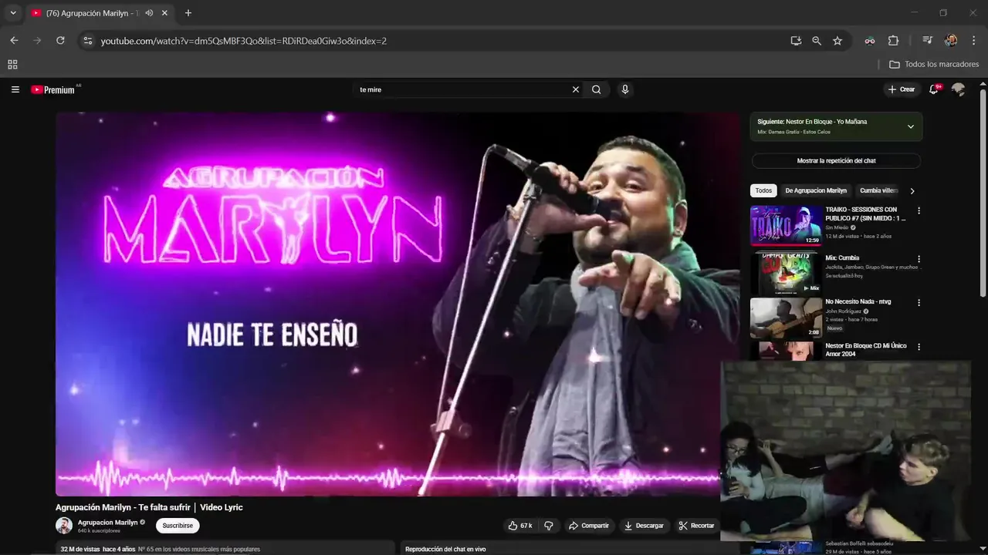This screenshot has height=555, width=988.
Task: Click the 32 M de vistas description text
Action: pyautogui.click(x=161, y=550)
